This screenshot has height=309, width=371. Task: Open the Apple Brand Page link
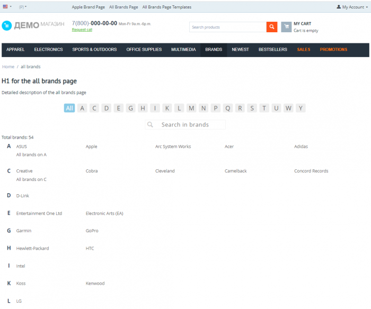[x=89, y=7]
